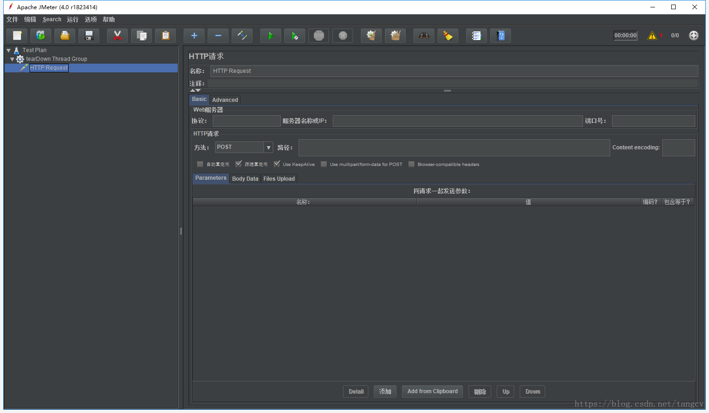Click the 注释 comment field
The width and height of the screenshot is (709, 413).
[x=452, y=83]
